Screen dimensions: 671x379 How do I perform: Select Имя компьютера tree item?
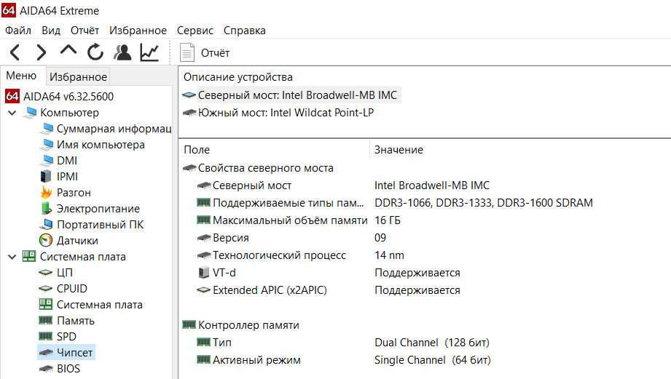click(93, 145)
